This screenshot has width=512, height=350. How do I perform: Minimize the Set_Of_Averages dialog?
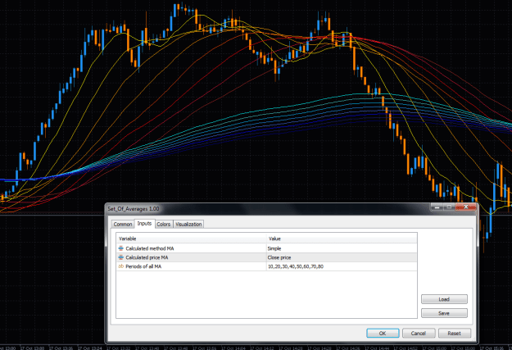437,207
